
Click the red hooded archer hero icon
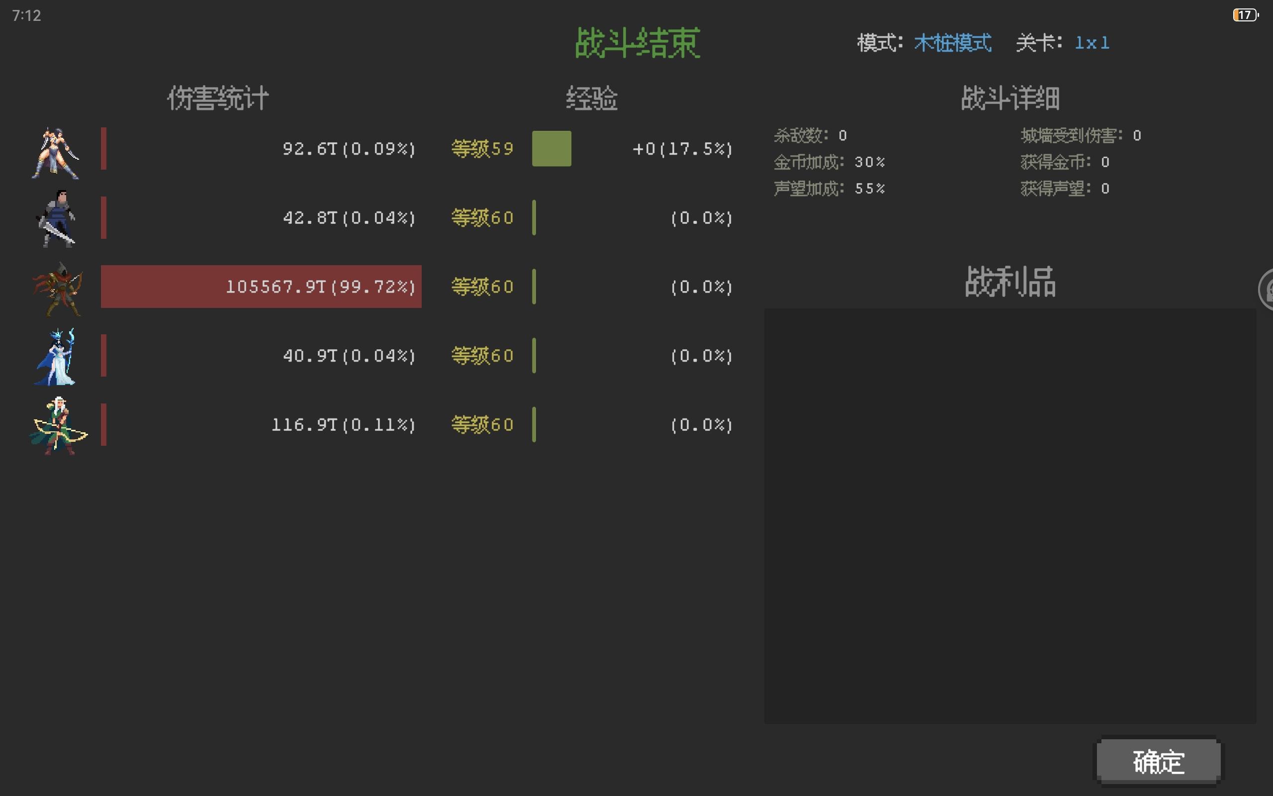pyautogui.click(x=58, y=288)
